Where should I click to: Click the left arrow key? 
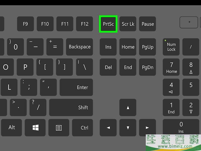[108, 127]
